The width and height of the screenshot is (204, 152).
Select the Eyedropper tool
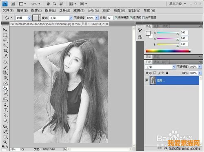(5, 56)
